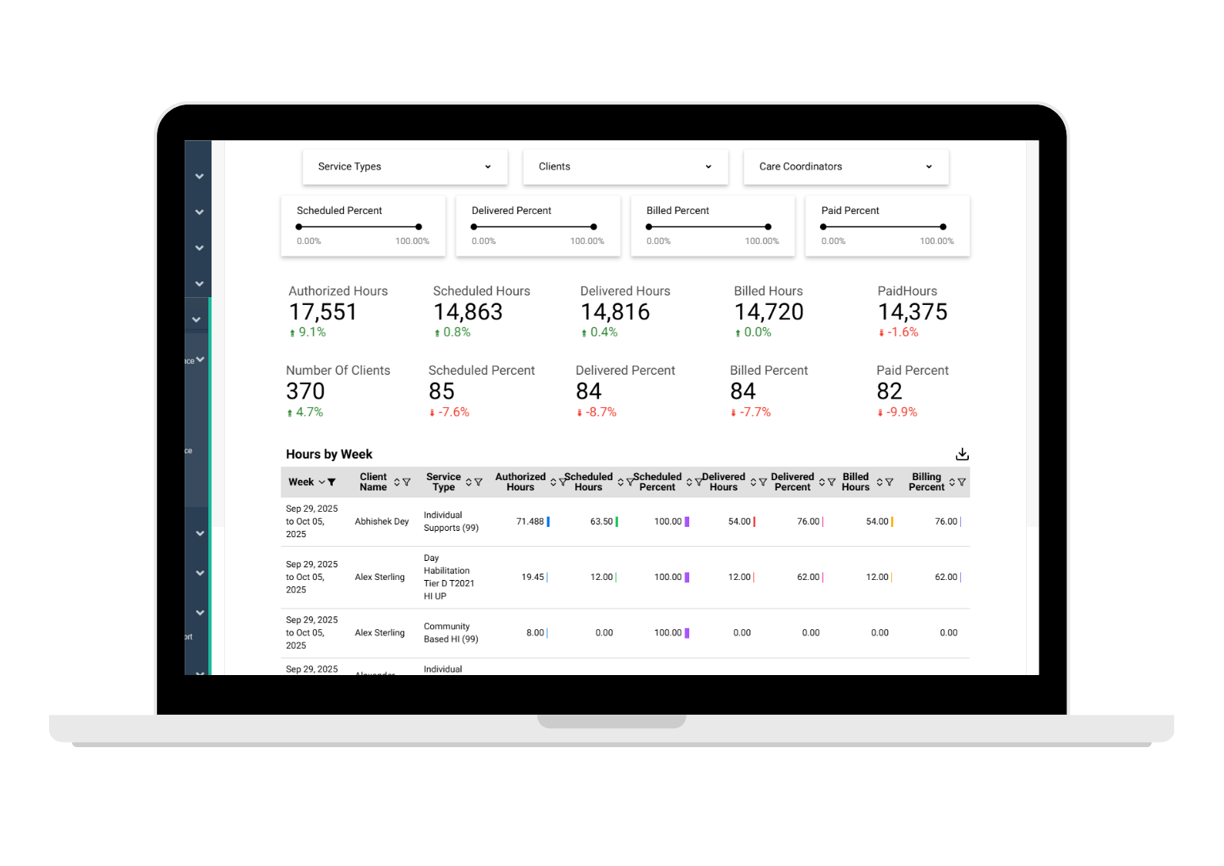Toggle the Week column sort chevron
This screenshot has height=866, width=1224.
tap(322, 483)
